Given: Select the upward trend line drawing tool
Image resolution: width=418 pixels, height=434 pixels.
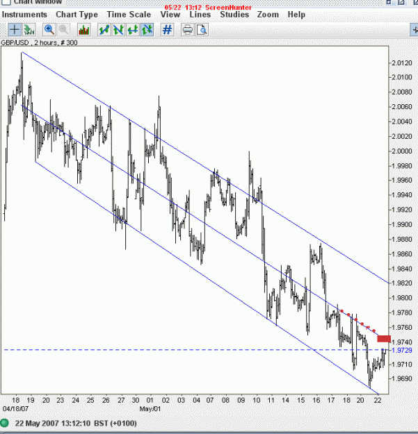Looking at the screenshot, I should 104,30.
